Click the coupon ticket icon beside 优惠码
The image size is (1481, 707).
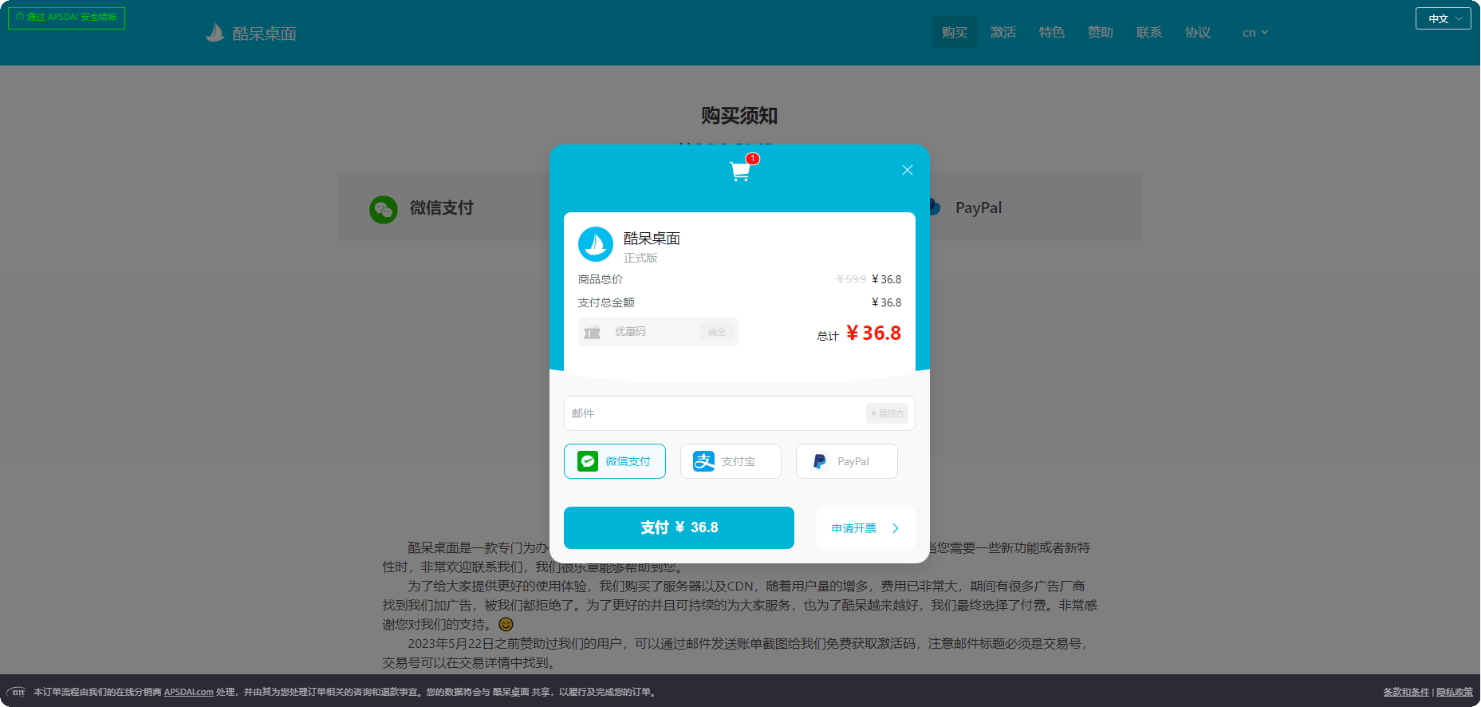(x=592, y=333)
